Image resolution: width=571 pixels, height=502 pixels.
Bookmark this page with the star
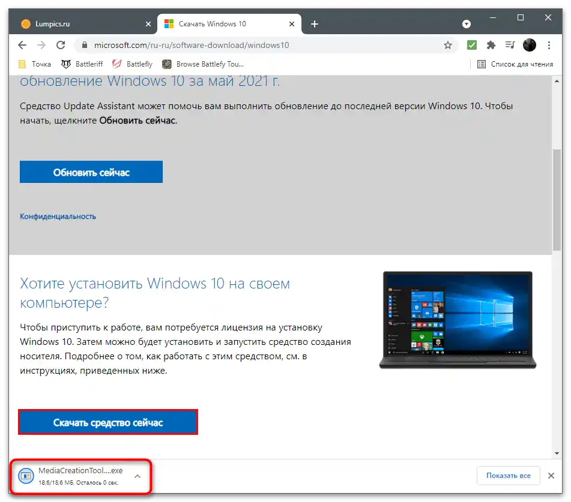pos(447,45)
